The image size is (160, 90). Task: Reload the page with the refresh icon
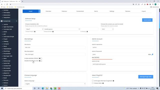click(7, 4)
